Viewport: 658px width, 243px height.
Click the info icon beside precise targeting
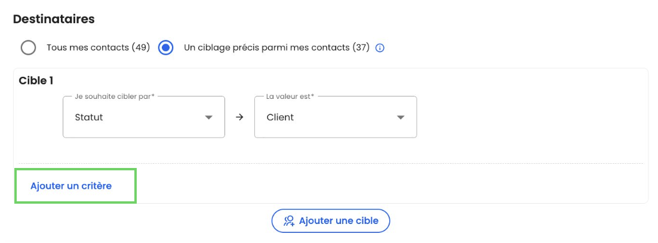[x=380, y=48]
